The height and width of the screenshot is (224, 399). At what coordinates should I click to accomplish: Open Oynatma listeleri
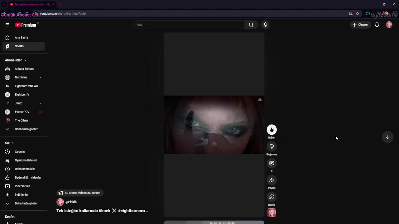[24, 160]
